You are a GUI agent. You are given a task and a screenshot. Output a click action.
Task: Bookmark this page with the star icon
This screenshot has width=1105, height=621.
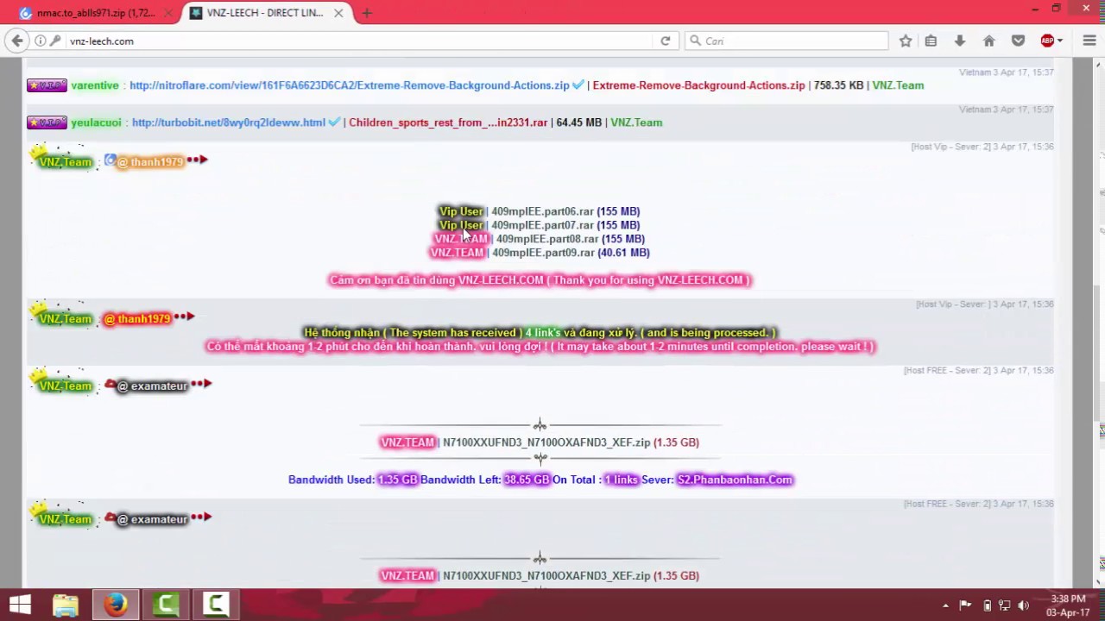[906, 41]
